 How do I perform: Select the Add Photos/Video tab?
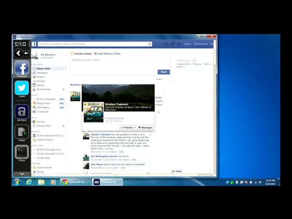107,54
